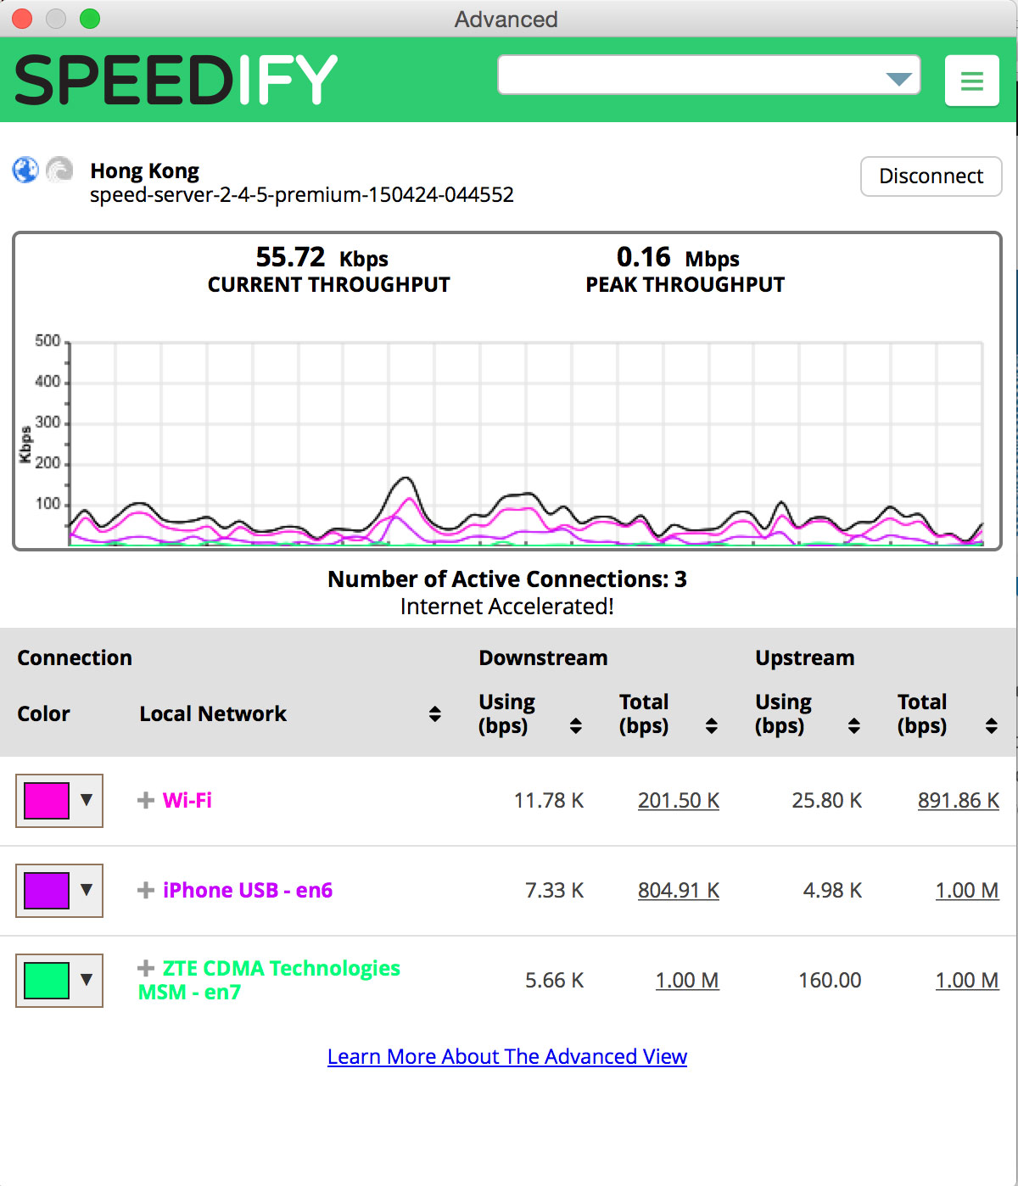Click the Speedify logo
1018x1186 pixels.
click(x=176, y=80)
